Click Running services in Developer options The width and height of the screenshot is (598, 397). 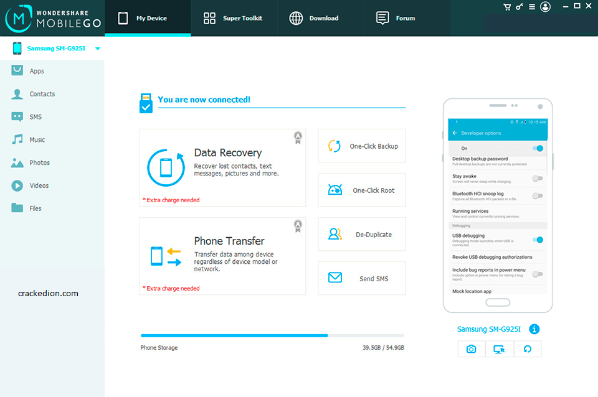[498, 213]
